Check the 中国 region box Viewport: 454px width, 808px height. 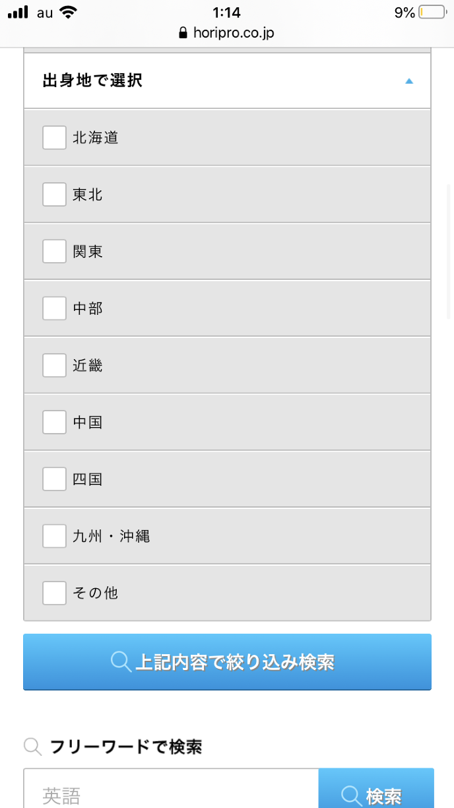(54, 422)
